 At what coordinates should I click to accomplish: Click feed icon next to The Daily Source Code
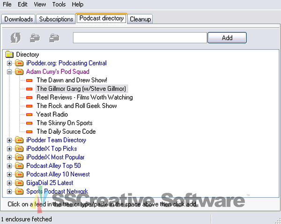pos(29,132)
